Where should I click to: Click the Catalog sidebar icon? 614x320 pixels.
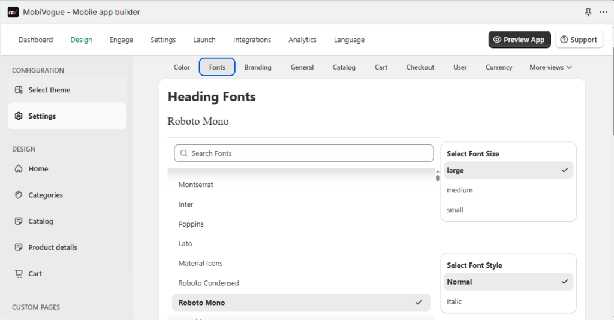click(x=19, y=221)
